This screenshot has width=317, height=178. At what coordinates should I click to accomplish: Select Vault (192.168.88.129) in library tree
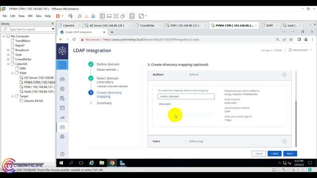click(39, 91)
